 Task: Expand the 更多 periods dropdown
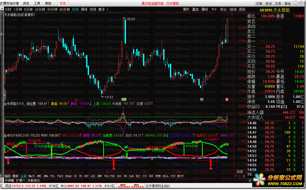point(102,9)
